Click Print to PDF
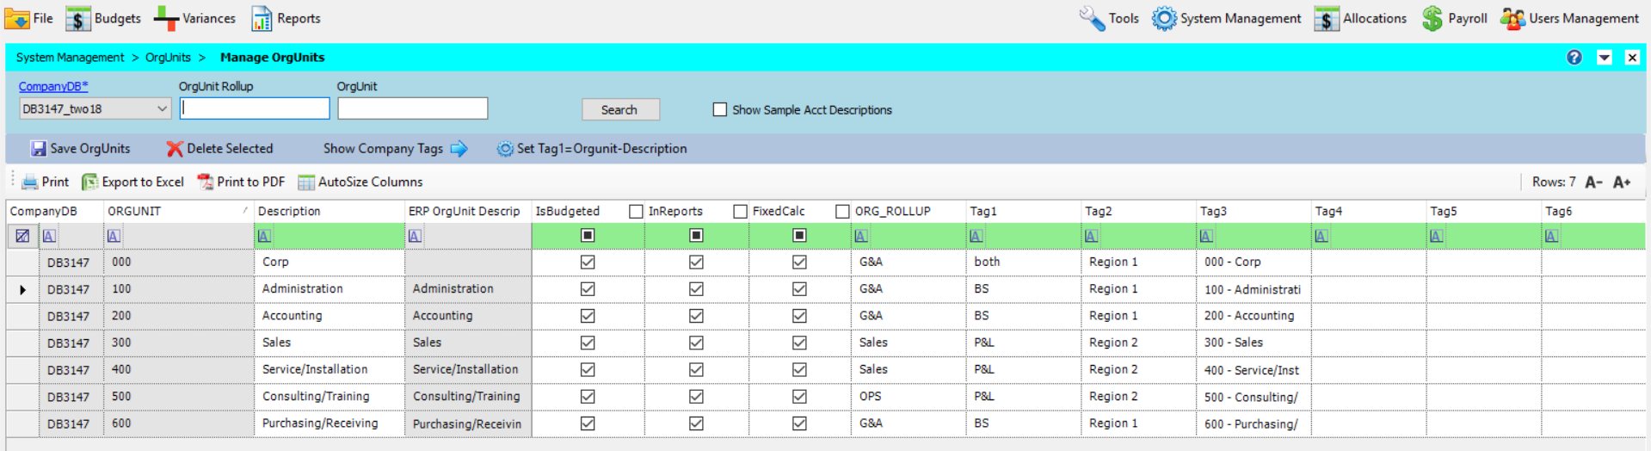Image resolution: width=1651 pixels, height=451 pixels. (x=241, y=182)
